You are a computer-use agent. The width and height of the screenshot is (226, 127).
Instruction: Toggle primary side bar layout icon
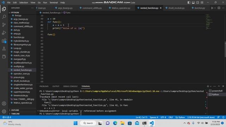pyautogui.click(x=189, y=2)
